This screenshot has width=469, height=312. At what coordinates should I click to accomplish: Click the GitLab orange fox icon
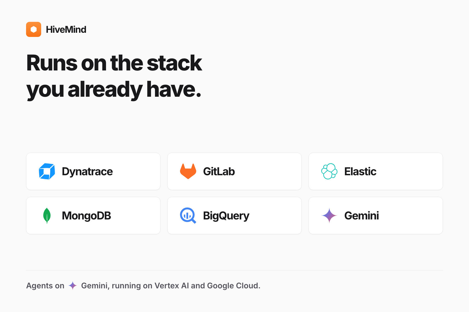(x=188, y=171)
